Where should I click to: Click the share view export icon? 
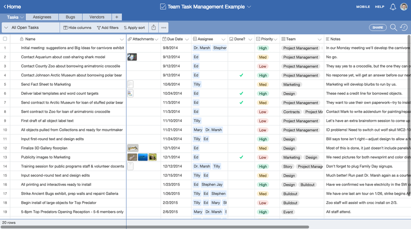coord(154,27)
